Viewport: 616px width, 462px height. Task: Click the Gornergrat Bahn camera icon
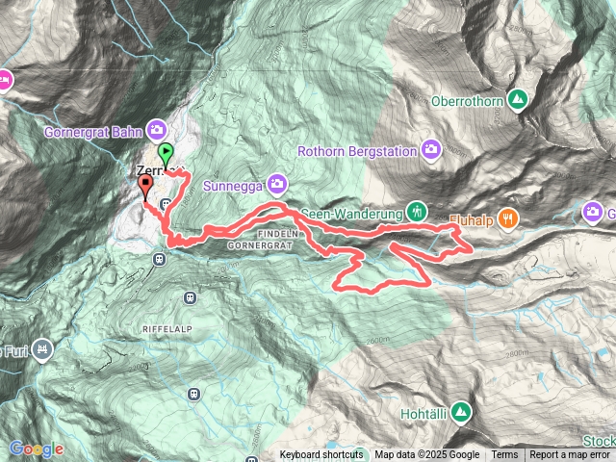pyautogui.click(x=157, y=130)
